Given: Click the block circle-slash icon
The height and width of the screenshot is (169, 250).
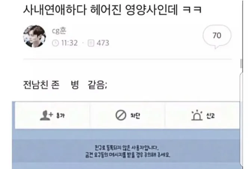Looking at the screenshot, I should [x=121, y=115].
